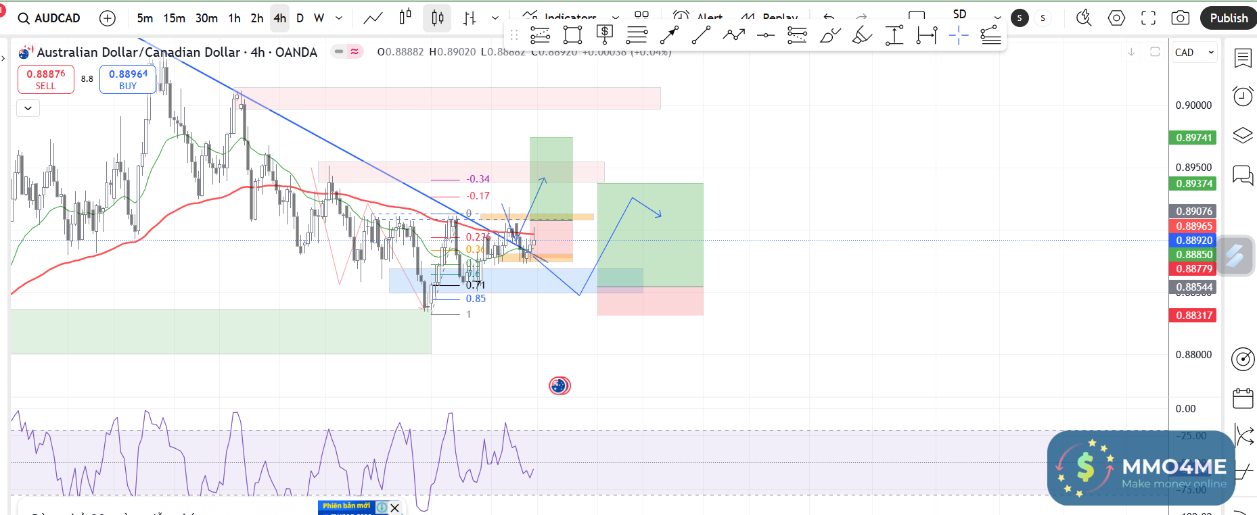Open the alerts clock panel in right sidebar
1257x515 pixels.
(1243, 97)
